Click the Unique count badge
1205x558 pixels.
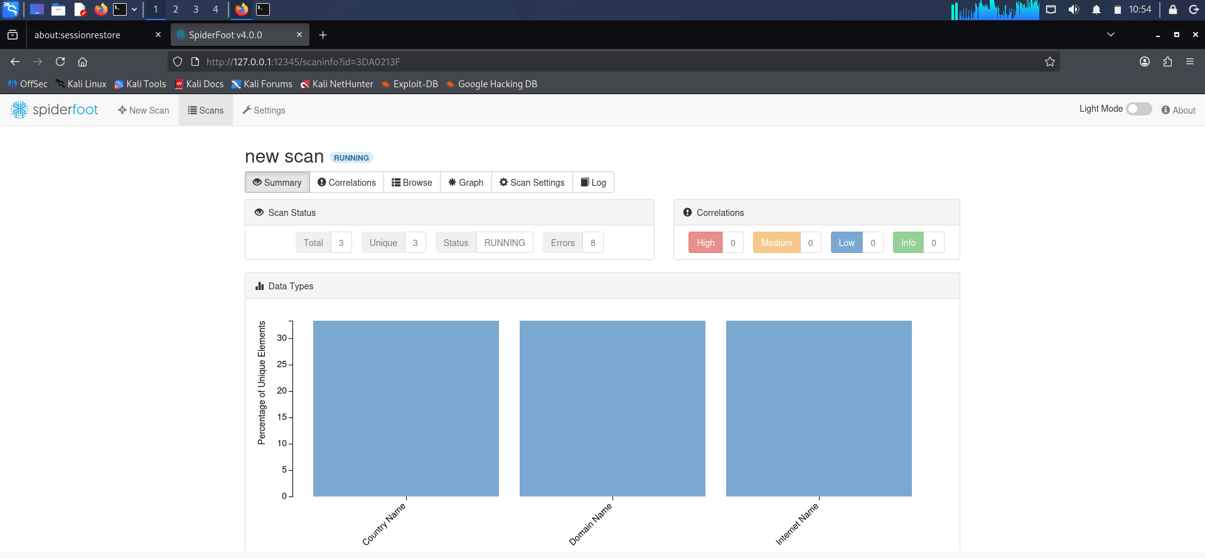[394, 243]
